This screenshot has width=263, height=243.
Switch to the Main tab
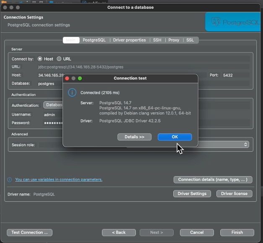coord(71,40)
